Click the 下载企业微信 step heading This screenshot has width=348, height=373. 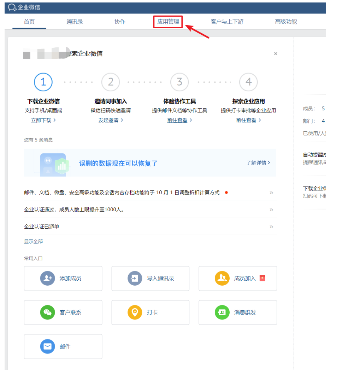click(x=43, y=101)
